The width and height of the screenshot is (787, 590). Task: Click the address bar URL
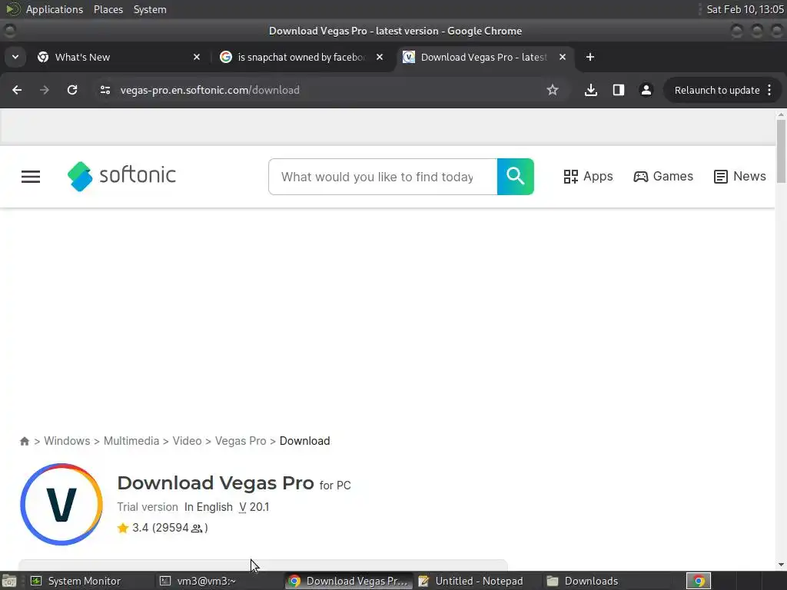coord(210,91)
